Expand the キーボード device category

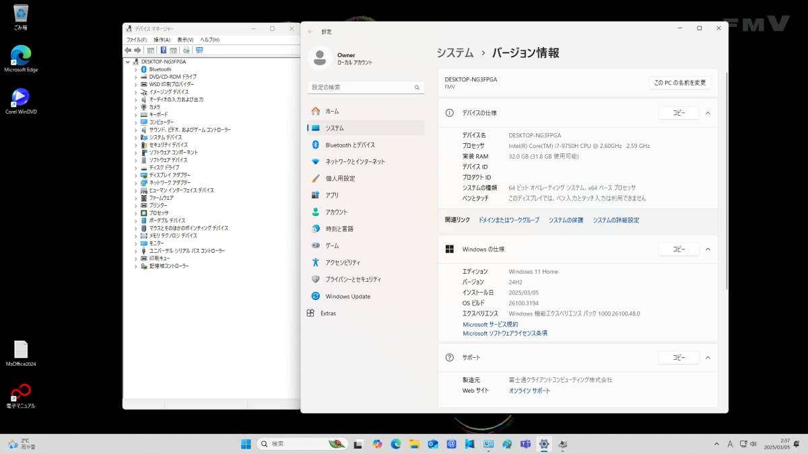[x=135, y=114]
